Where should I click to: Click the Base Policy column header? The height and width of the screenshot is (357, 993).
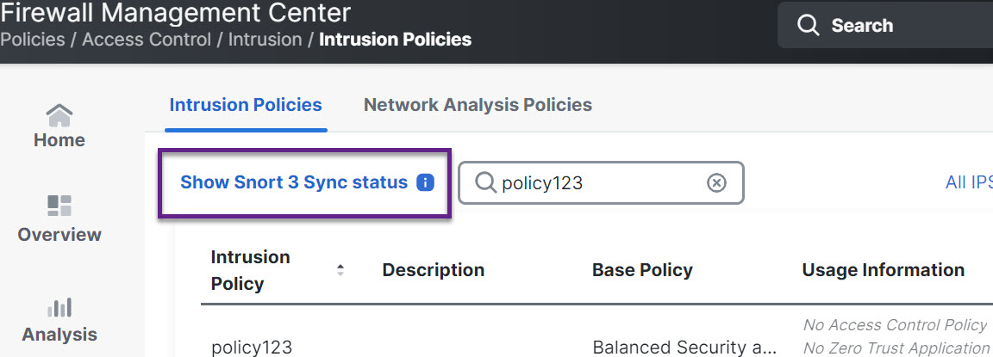coord(642,270)
